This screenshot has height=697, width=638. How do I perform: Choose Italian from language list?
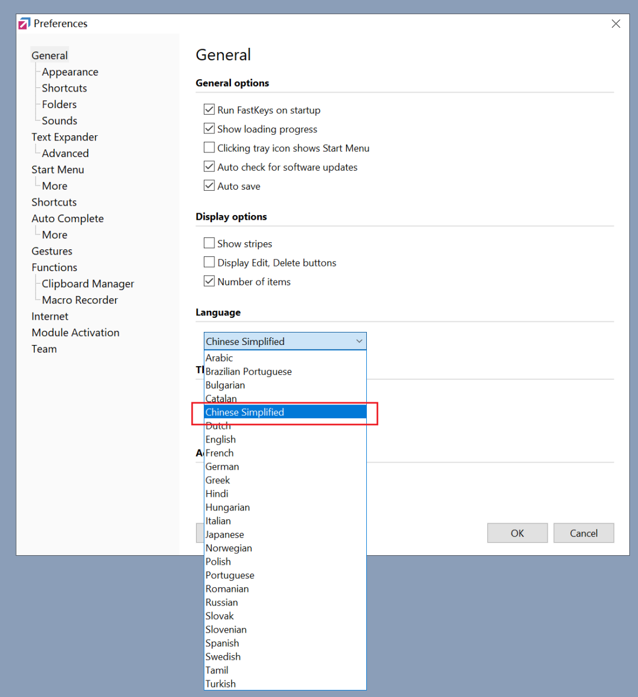285,521
